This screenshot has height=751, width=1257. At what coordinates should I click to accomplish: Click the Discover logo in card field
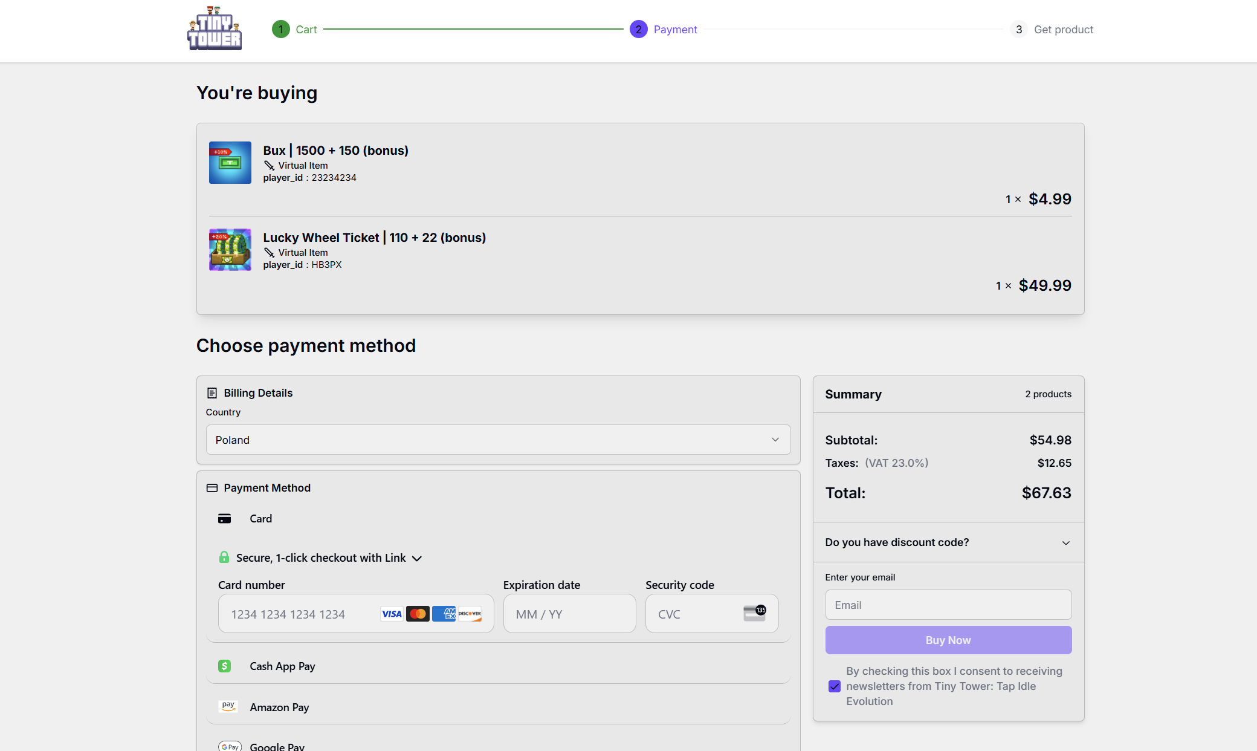[x=470, y=614]
